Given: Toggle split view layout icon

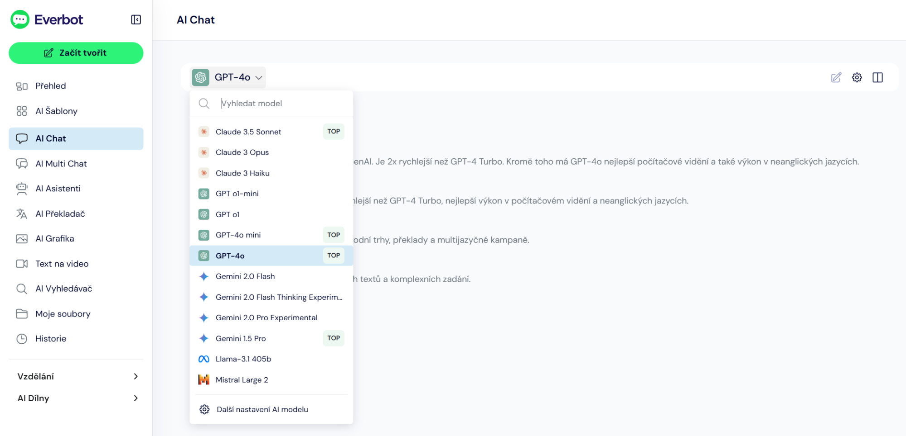Looking at the screenshot, I should pos(877,77).
